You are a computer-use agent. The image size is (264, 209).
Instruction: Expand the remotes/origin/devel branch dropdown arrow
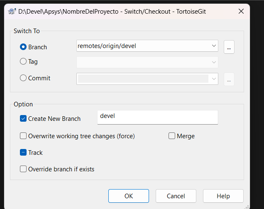pyautogui.click(x=214, y=46)
